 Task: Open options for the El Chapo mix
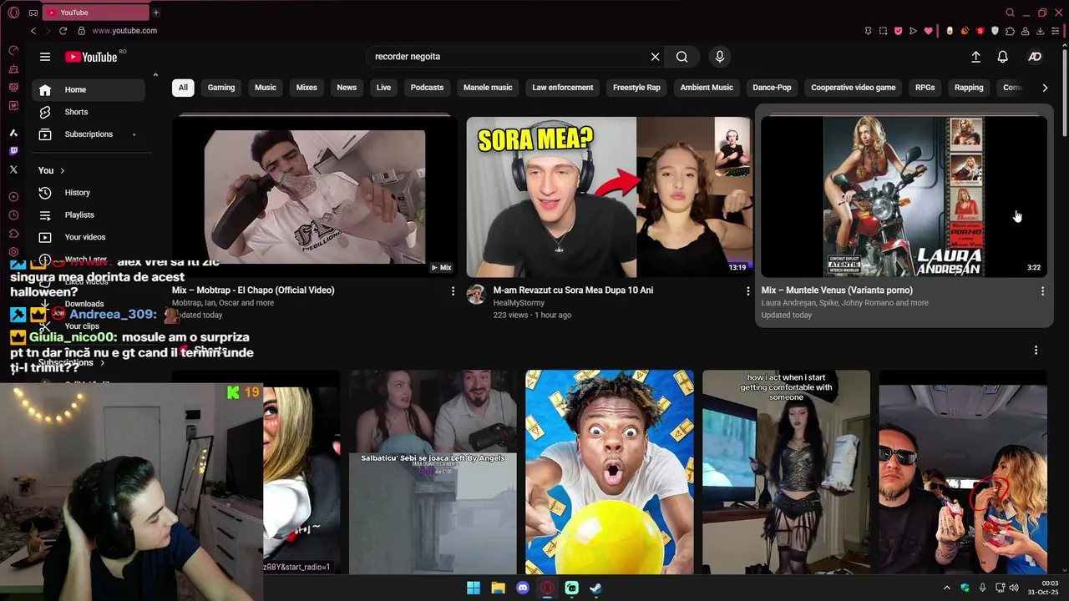coord(453,290)
